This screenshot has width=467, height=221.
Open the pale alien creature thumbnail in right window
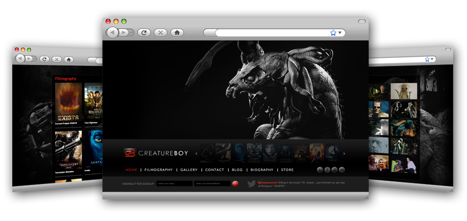pyautogui.click(x=404, y=91)
